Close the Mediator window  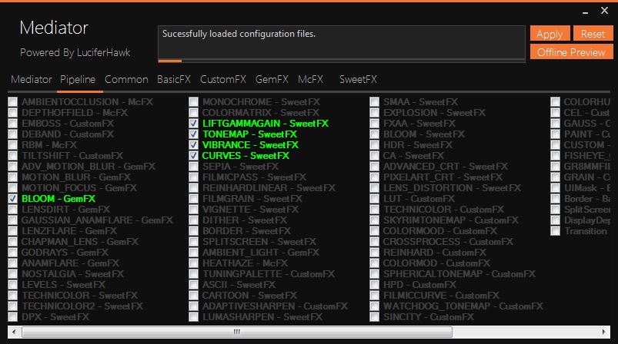tap(604, 11)
